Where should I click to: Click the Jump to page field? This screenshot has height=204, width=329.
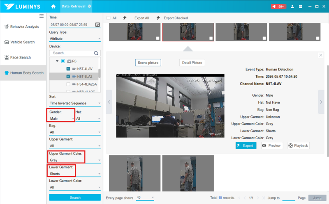pyautogui.click(x=289, y=198)
